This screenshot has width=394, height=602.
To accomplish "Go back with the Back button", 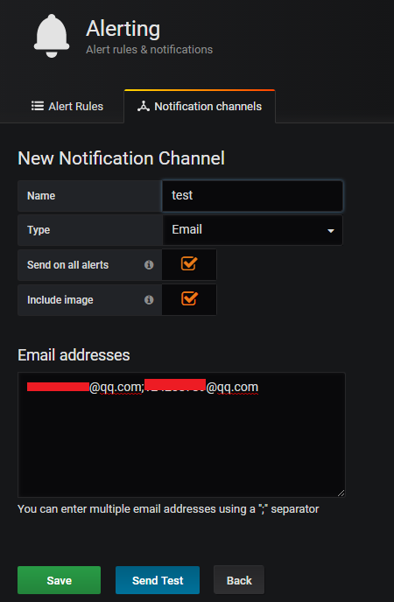I will pos(239,580).
